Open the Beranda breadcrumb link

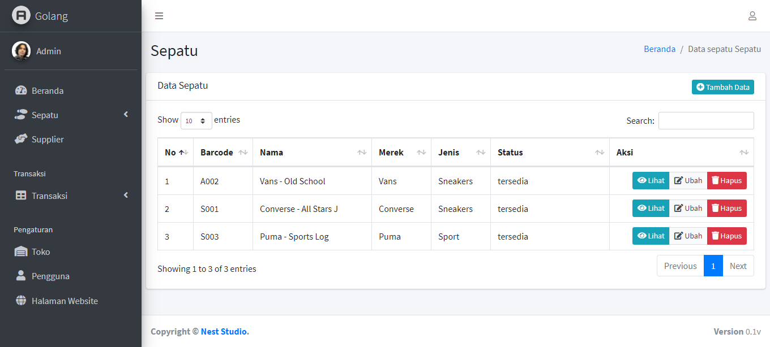point(660,49)
